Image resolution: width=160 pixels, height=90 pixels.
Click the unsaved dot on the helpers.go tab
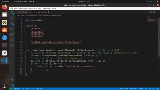49,12
